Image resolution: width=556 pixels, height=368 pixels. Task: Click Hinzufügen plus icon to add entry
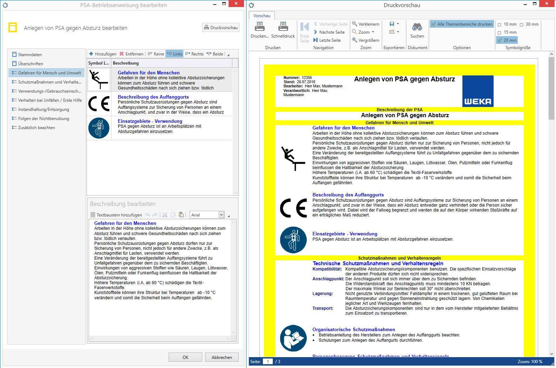91,54
